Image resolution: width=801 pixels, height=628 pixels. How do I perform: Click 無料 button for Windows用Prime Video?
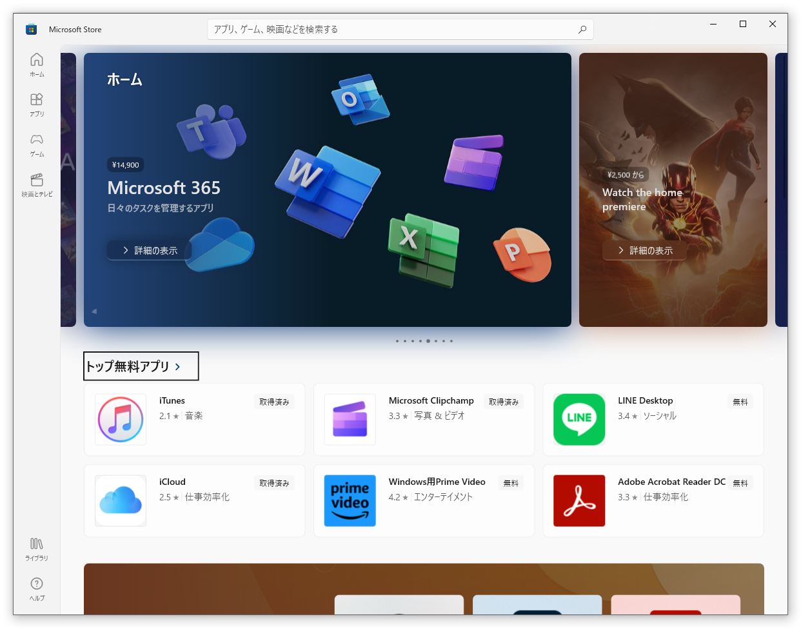coord(511,483)
